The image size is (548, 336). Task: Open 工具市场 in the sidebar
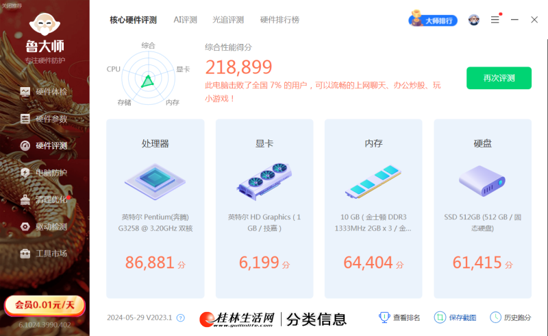(45, 254)
